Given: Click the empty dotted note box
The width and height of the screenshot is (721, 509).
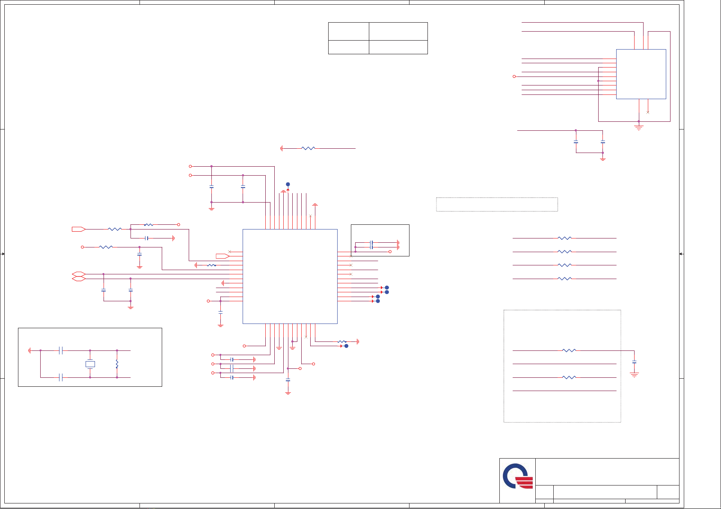Looking at the screenshot, I should (497, 204).
